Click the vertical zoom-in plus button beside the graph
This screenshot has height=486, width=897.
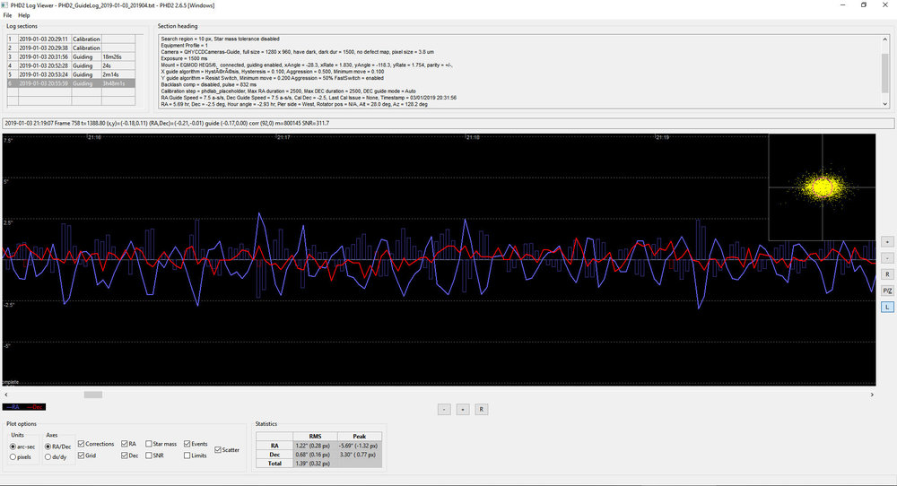pos(887,242)
